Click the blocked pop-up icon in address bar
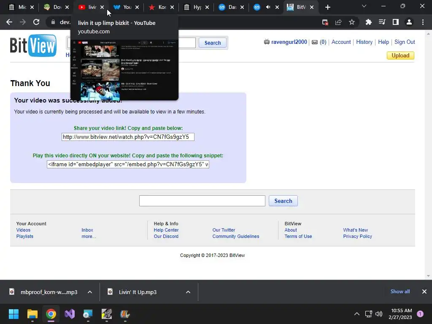432x324 pixels. click(x=325, y=22)
